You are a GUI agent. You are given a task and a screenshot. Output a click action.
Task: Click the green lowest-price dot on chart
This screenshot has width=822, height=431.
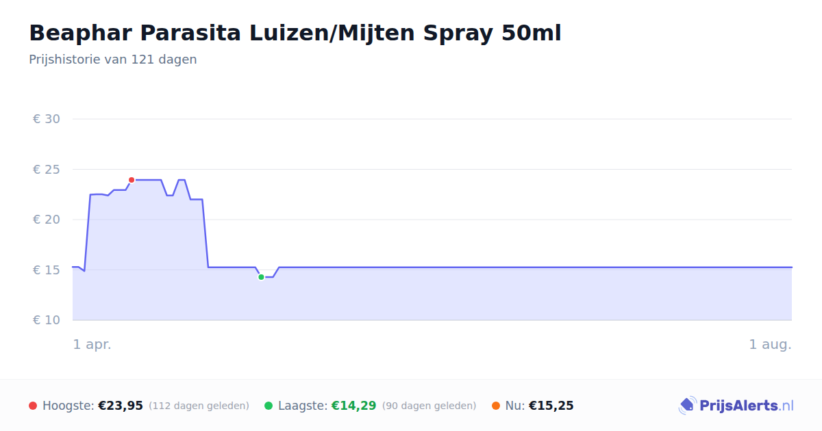coord(261,277)
